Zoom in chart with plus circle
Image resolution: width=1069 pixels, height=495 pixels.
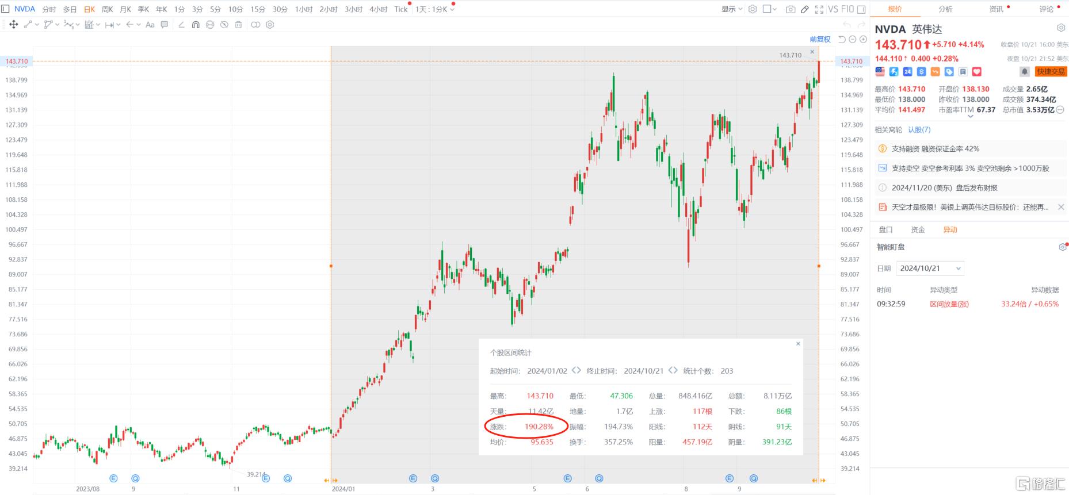pos(863,39)
